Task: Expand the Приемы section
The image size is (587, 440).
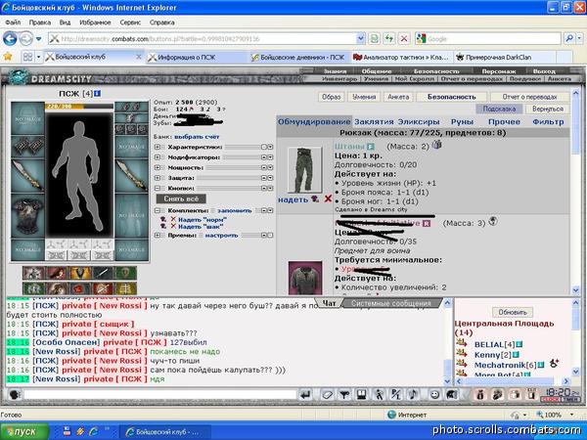Action: [158, 236]
